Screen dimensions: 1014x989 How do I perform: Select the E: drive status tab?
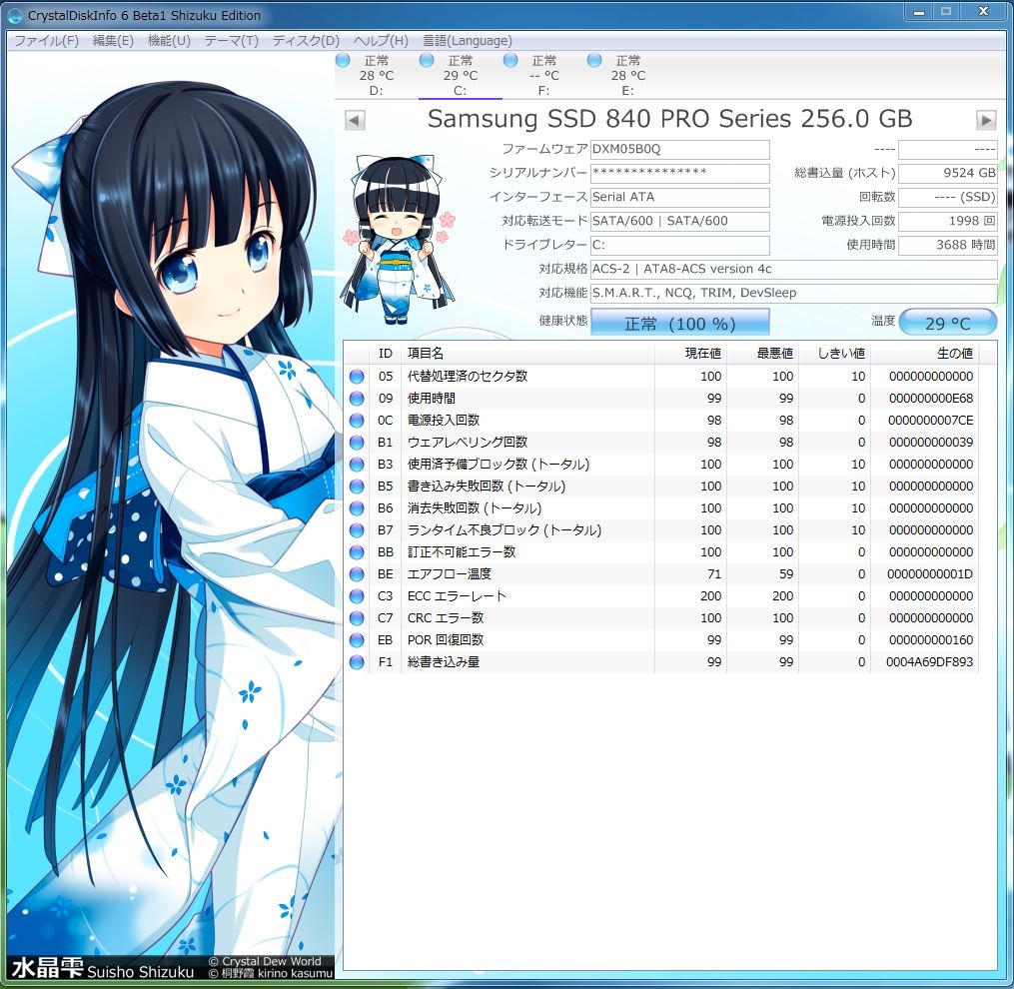[x=628, y=76]
